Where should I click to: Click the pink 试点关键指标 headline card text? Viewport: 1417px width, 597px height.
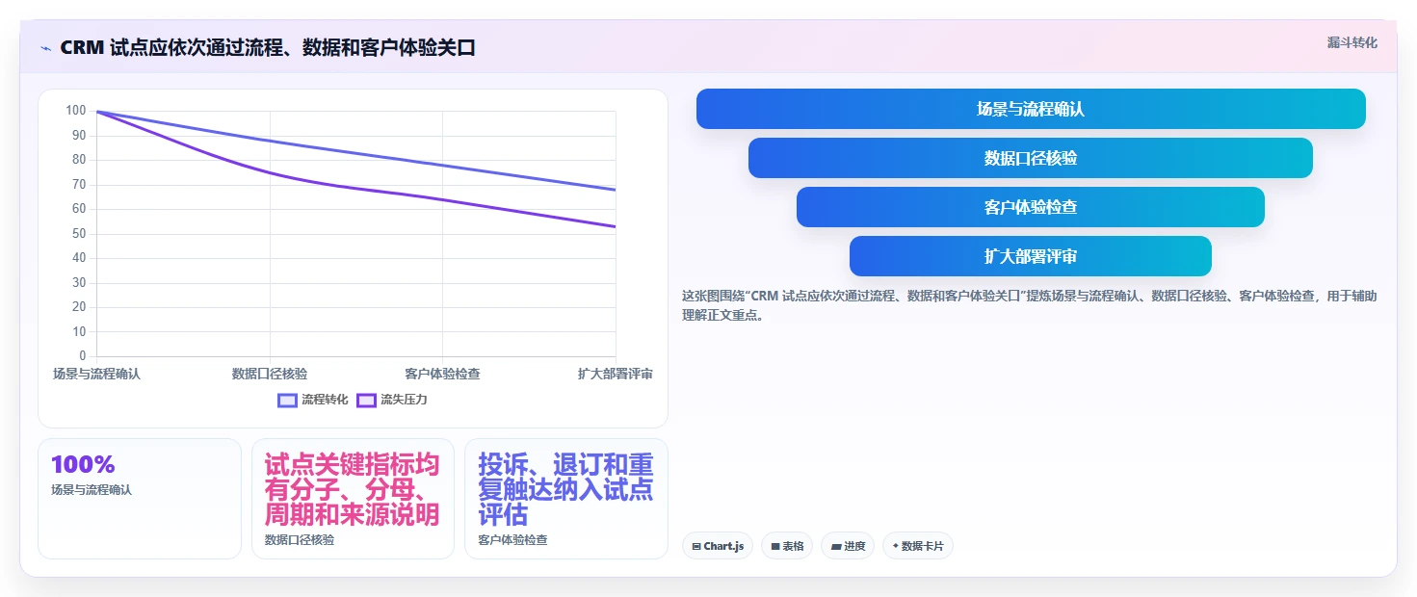pos(353,489)
